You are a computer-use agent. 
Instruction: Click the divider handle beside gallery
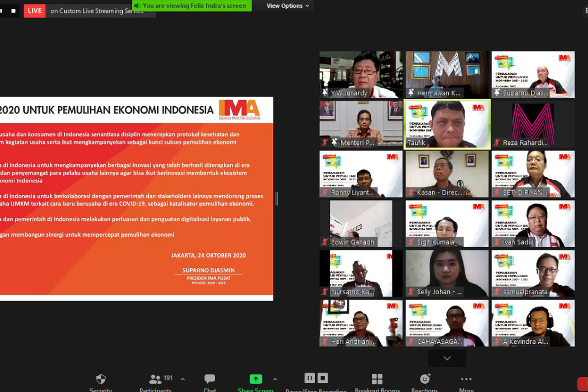coord(277,199)
